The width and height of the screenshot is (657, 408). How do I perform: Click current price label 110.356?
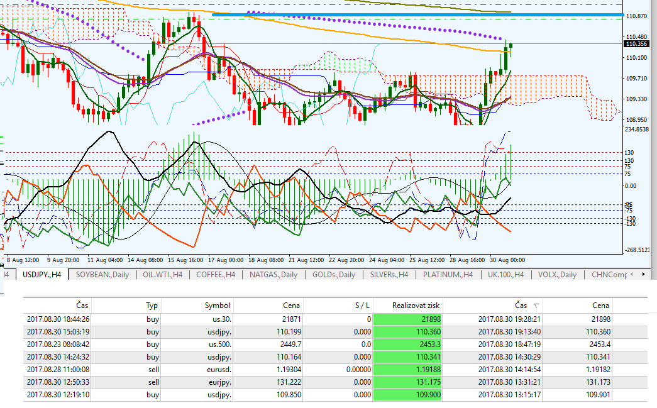click(x=637, y=44)
